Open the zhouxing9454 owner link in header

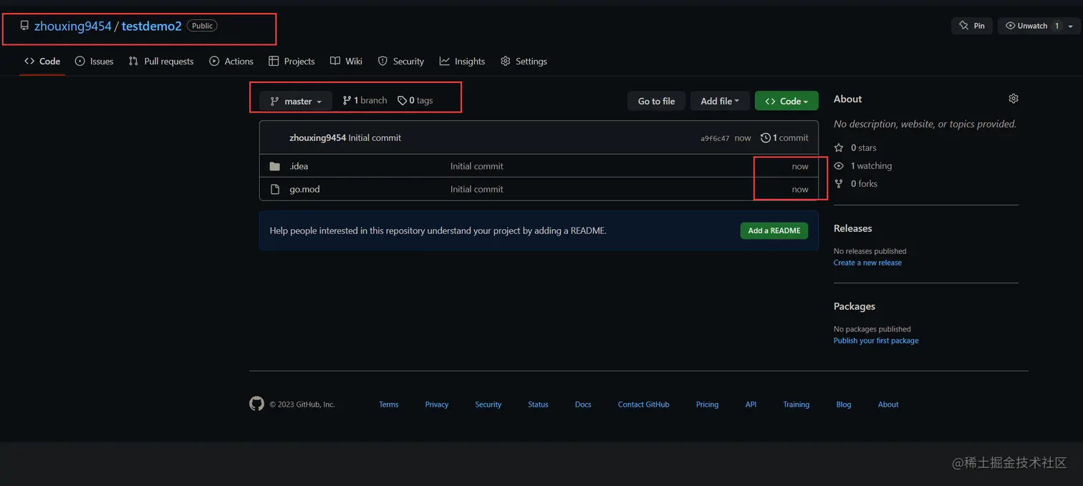pos(73,26)
